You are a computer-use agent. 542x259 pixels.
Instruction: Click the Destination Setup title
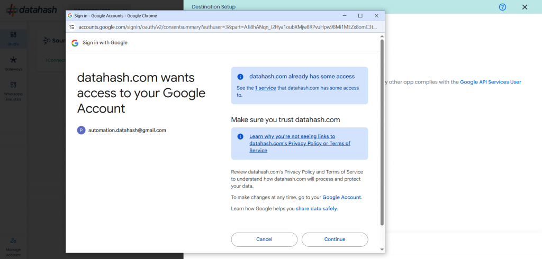click(214, 7)
